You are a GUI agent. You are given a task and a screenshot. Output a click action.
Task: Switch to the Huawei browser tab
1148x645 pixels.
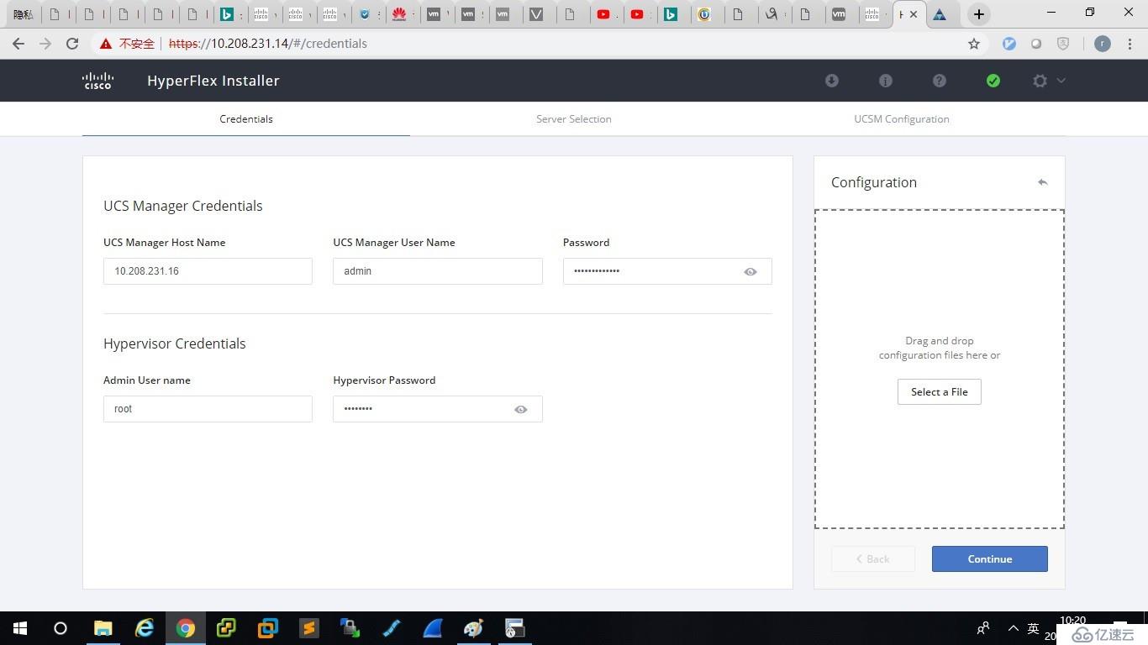click(x=398, y=14)
